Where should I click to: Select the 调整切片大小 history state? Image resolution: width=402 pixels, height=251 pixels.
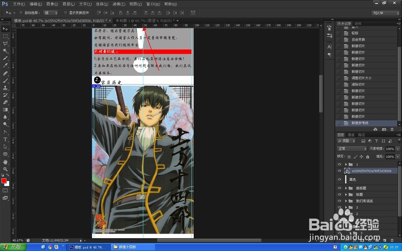pos(366,78)
